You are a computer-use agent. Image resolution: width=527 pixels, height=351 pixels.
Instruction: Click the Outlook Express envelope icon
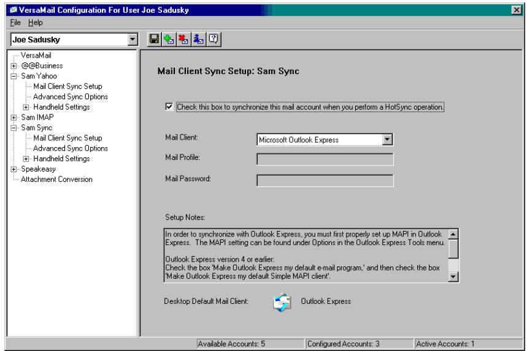click(282, 301)
